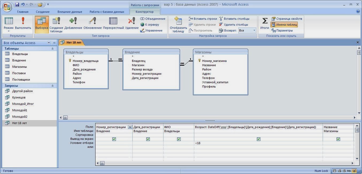Collapse the navigation pane with chevrons
The image size is (362, 174).
[54, 43]
